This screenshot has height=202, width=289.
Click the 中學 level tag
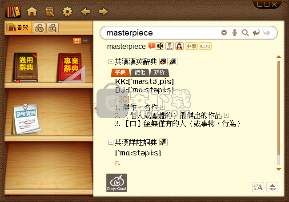tap(191, 46)
